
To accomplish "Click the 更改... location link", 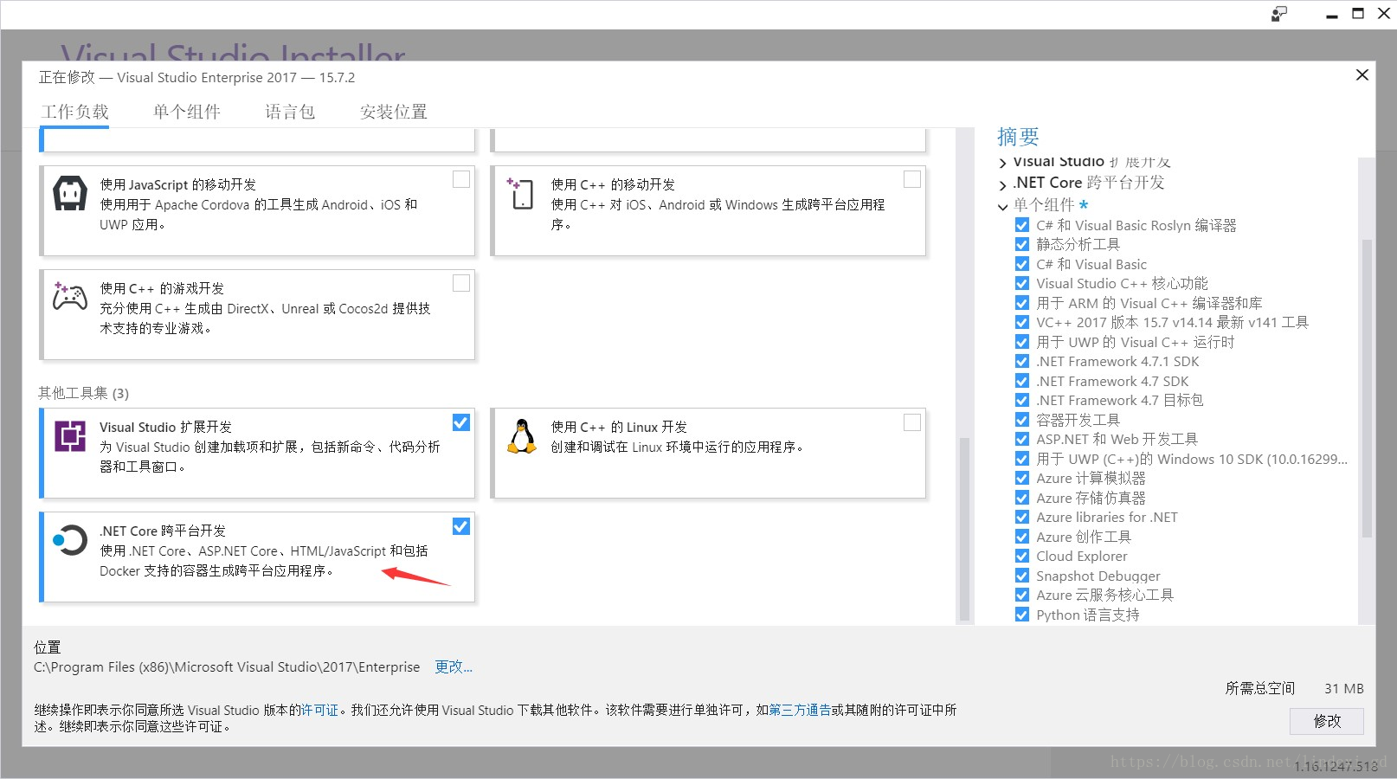I will [454, 666].
